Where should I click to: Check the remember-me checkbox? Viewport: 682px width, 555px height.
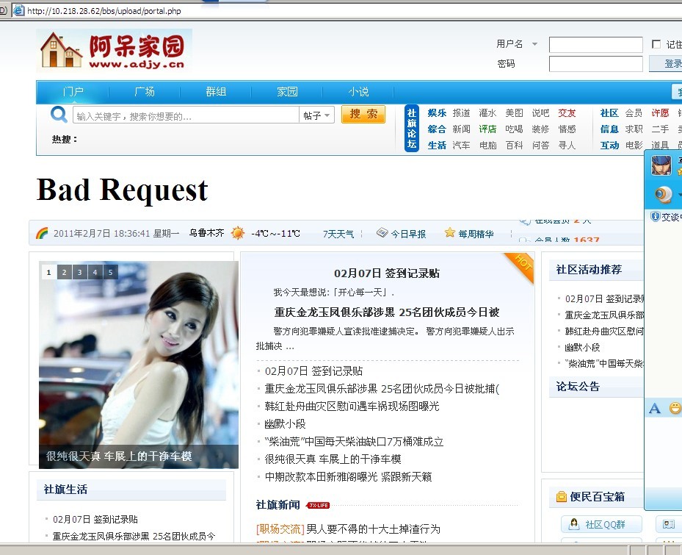pos(656,44)
